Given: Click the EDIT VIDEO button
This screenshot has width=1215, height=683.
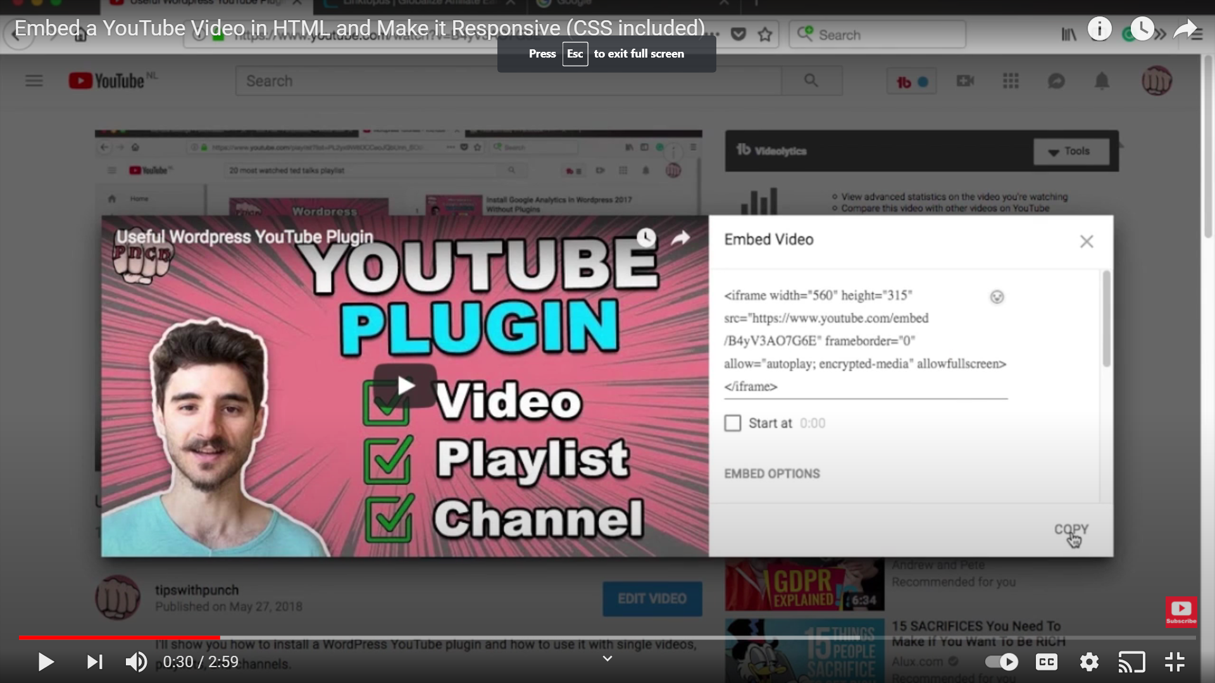Looking at the screenshot, I should 652,598.
